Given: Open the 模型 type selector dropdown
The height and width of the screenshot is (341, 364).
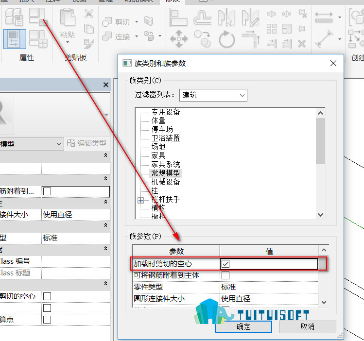Looking at the screenshot, I should pyautogui.click(x=32, y=144).
